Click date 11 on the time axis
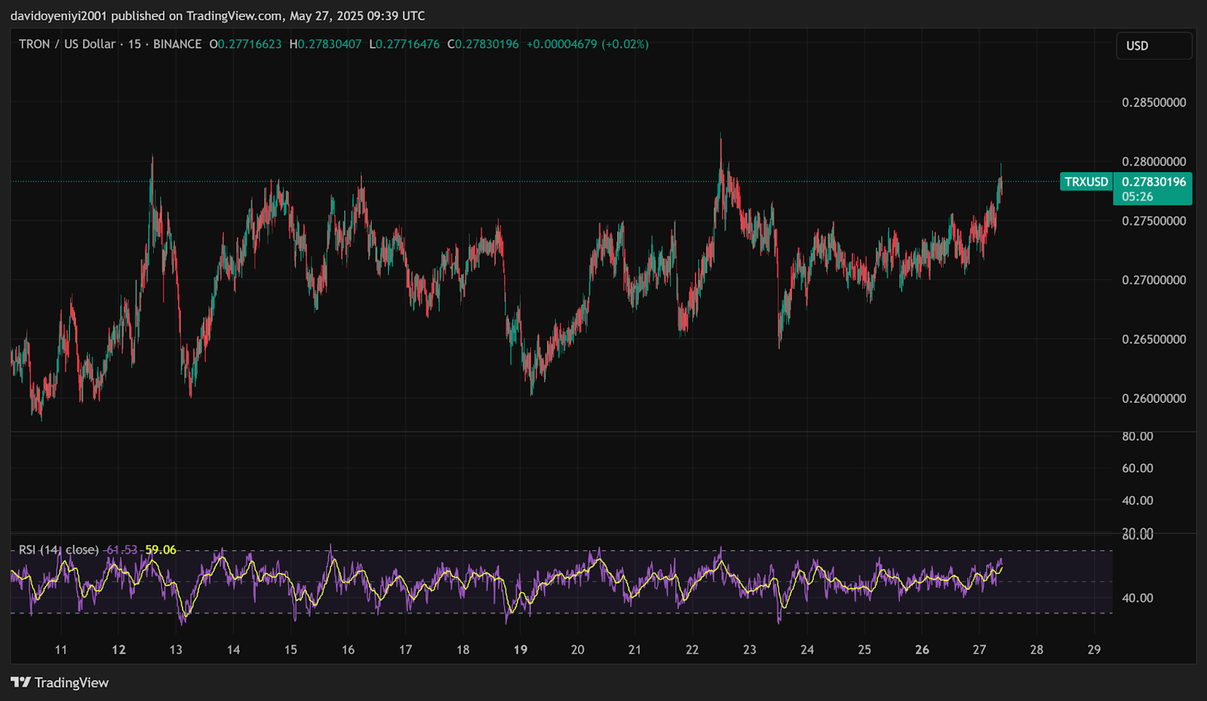This screenshot has height=701, width=1207. click(61, 650)
